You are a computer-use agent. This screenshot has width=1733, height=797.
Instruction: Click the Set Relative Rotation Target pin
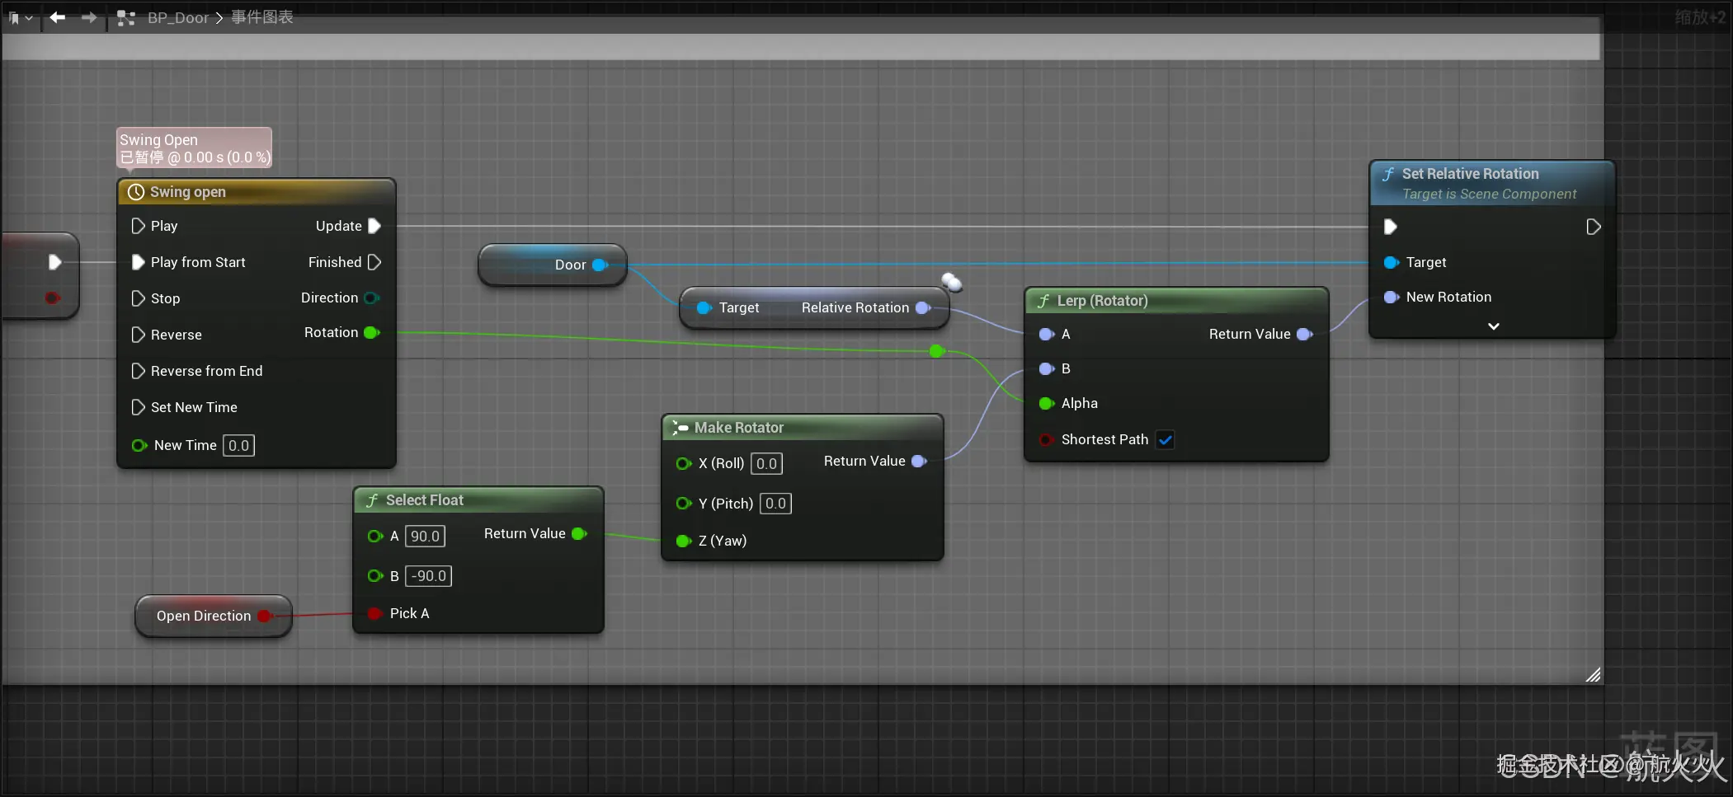pos(1392,262)
